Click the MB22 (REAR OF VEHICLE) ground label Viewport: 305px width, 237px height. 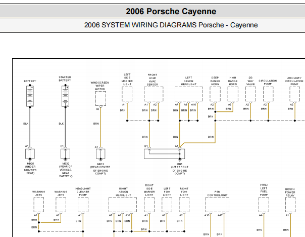[66, 170]
